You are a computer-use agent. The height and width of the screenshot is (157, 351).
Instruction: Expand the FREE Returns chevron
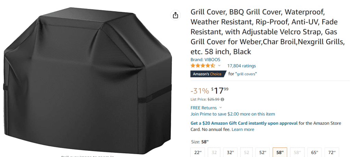click(220, 108)
